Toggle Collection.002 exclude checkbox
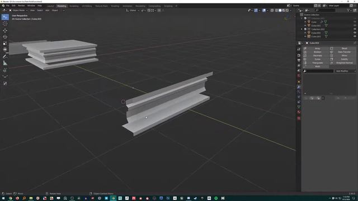The width and height of the screenshot is (358, 201). 305,29
